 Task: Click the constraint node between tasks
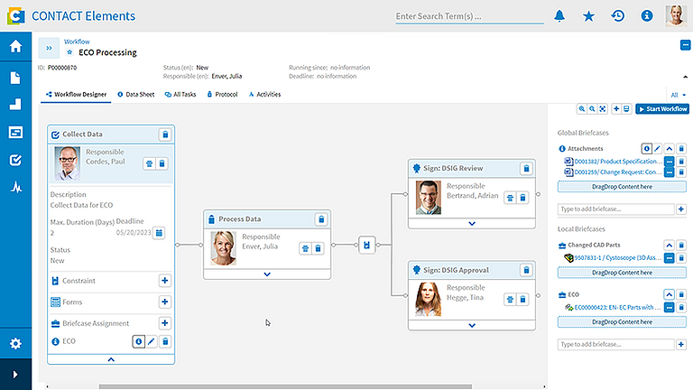point(366,245)
